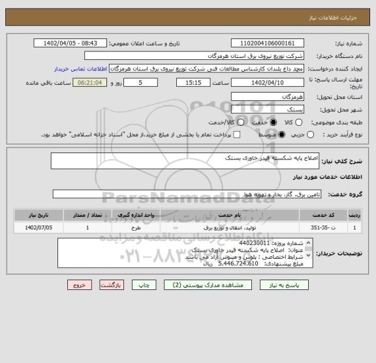Click the جزئیات اطلاعات نیاز header title
Viewport: 376px width, 363px height.
333,18
